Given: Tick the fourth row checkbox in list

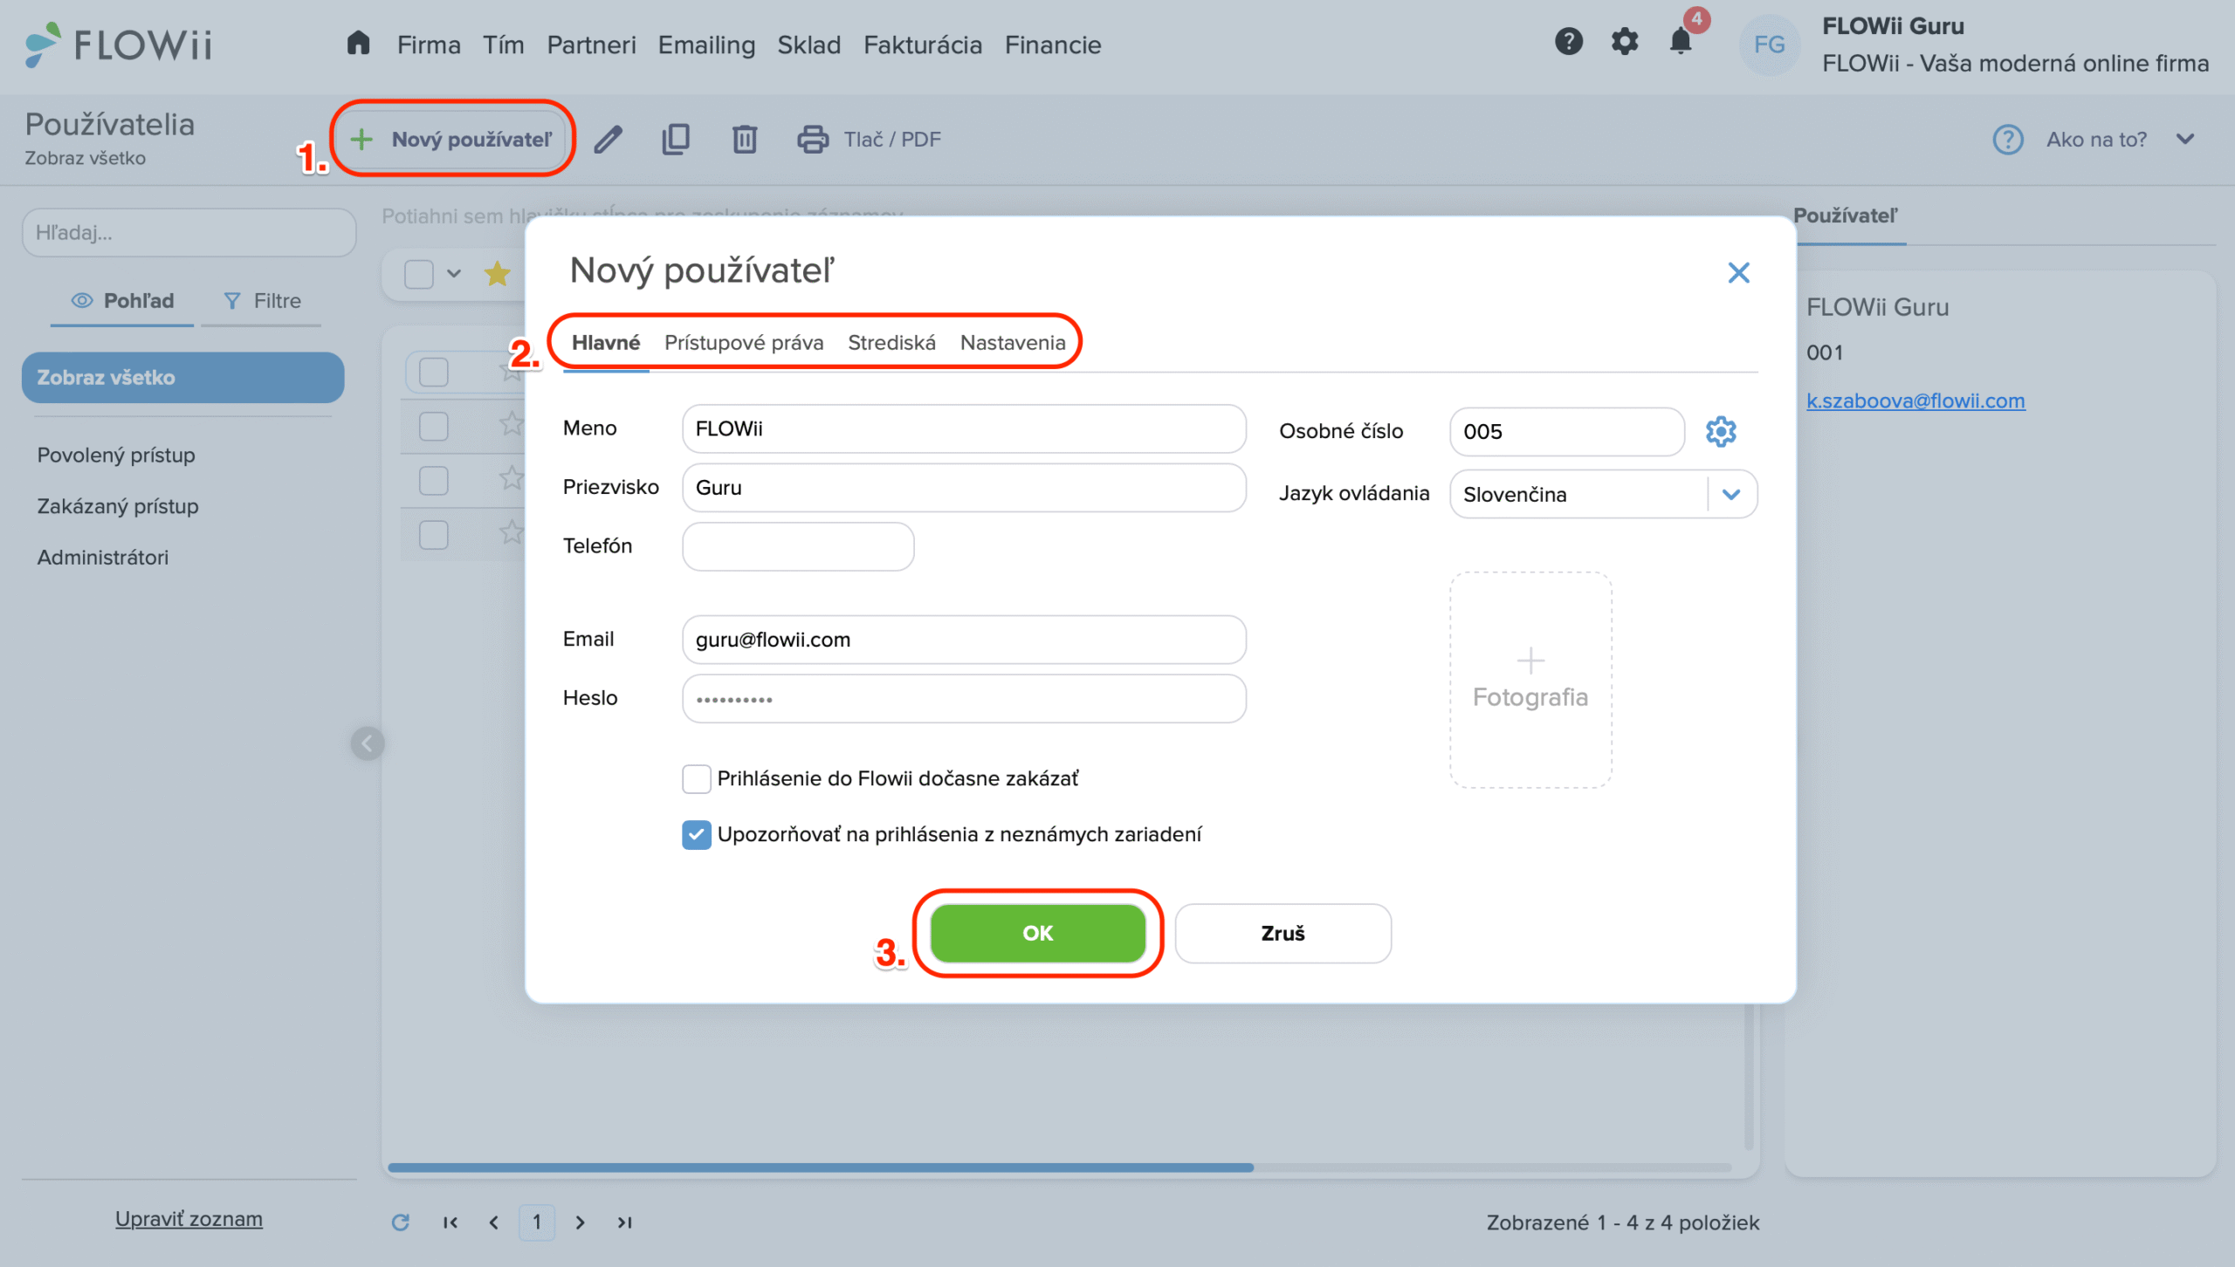Looking at the screenshot, I should coord(433,535).
